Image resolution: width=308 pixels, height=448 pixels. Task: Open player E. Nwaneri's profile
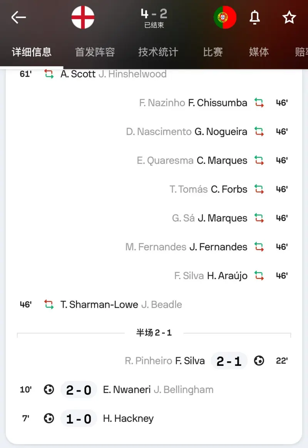coord(127,390)
